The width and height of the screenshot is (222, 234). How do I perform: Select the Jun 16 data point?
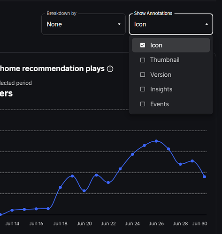click(x=36, y=209)
